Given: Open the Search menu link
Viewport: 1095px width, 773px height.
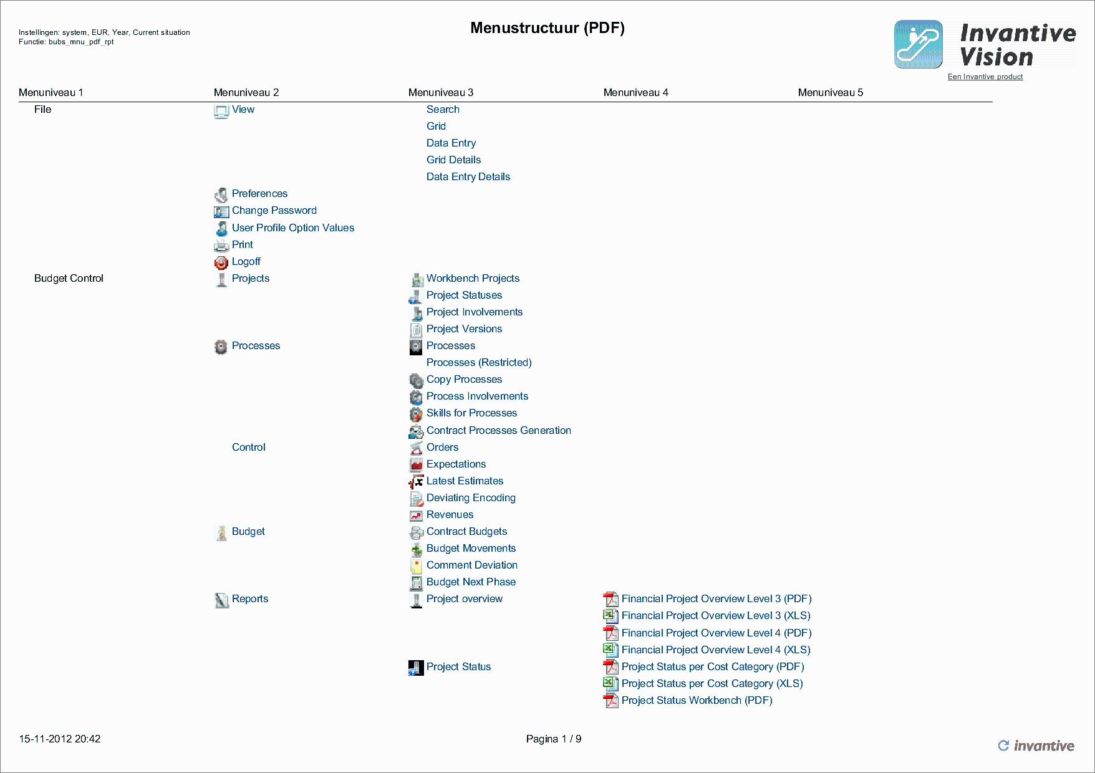Looking at the screenshot, I should (443, 109).
